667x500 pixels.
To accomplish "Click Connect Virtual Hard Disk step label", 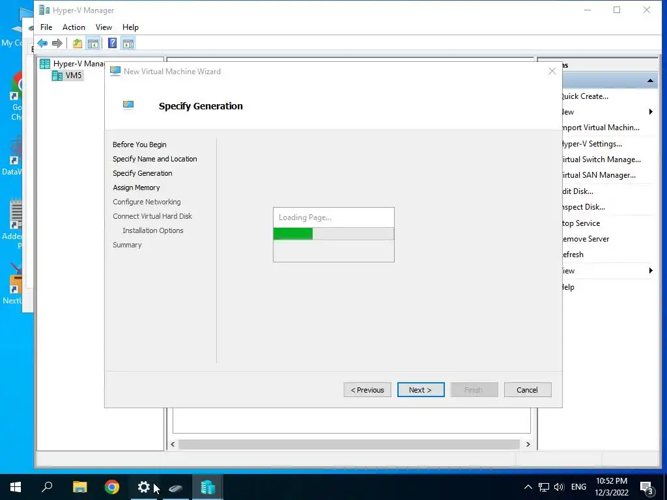I will [x=152, y=216].
